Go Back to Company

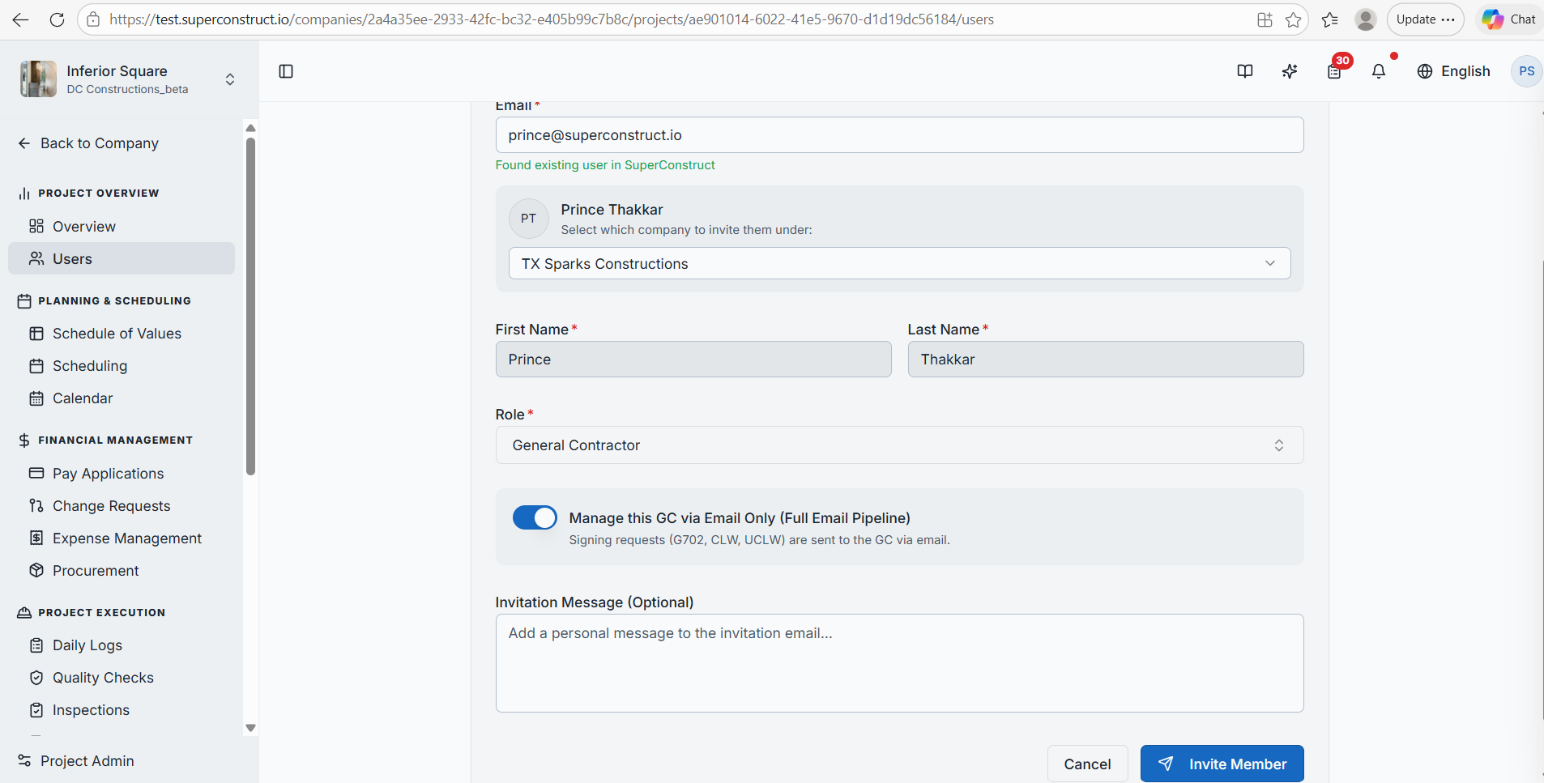[x=88, y=143]
